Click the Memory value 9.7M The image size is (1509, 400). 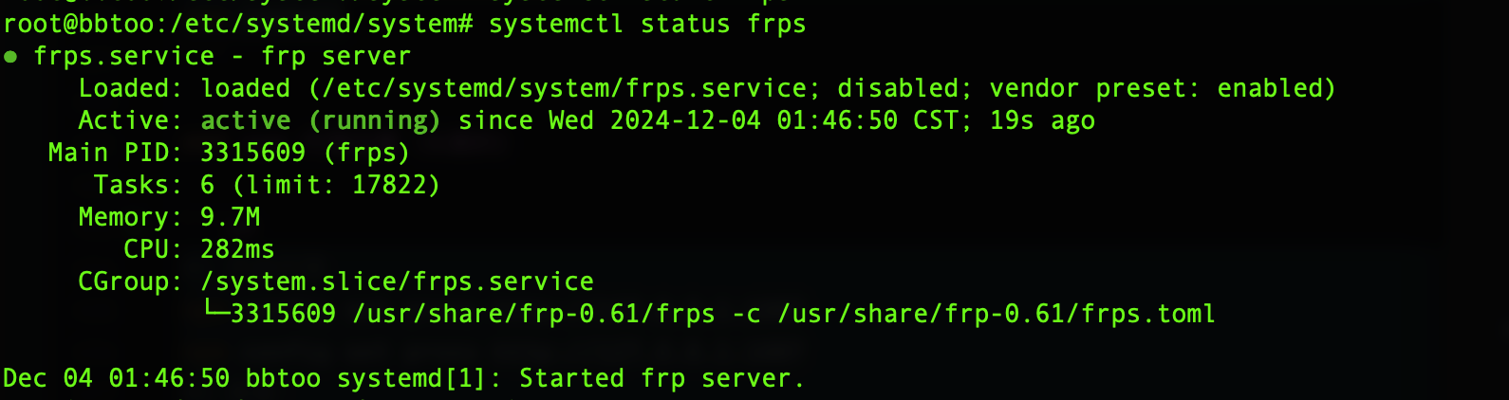click(x=230, y=217)
